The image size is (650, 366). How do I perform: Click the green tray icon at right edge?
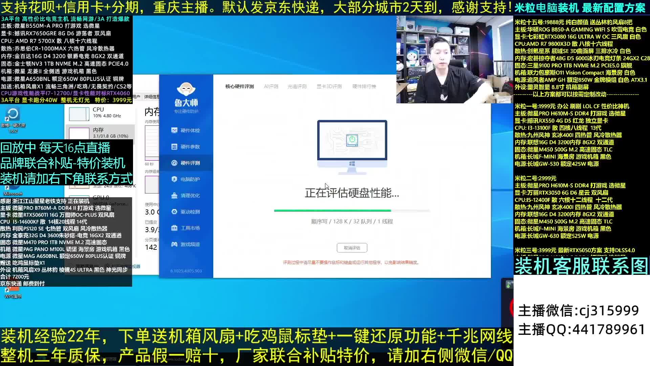click(x=509, y=285)
